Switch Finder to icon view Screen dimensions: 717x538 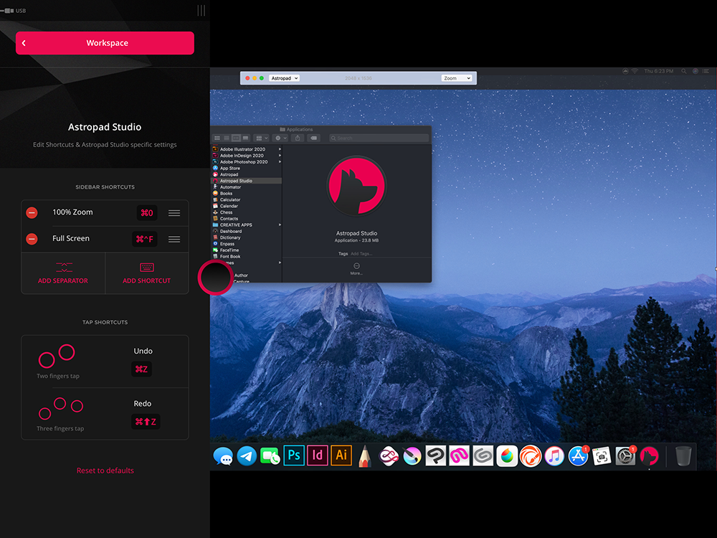pyautogui.click(x=217, y=138)
